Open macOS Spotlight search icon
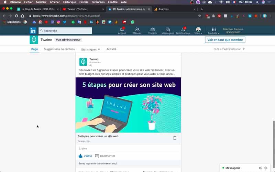This screenshot has height=172, width=275. pos(257,2)
